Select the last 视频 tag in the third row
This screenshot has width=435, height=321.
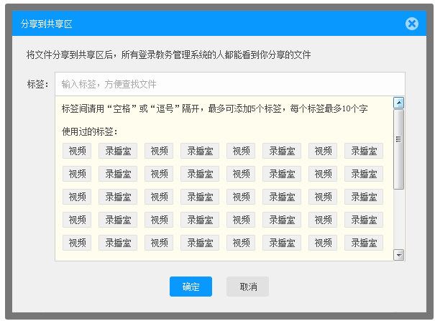click(323, 197)
